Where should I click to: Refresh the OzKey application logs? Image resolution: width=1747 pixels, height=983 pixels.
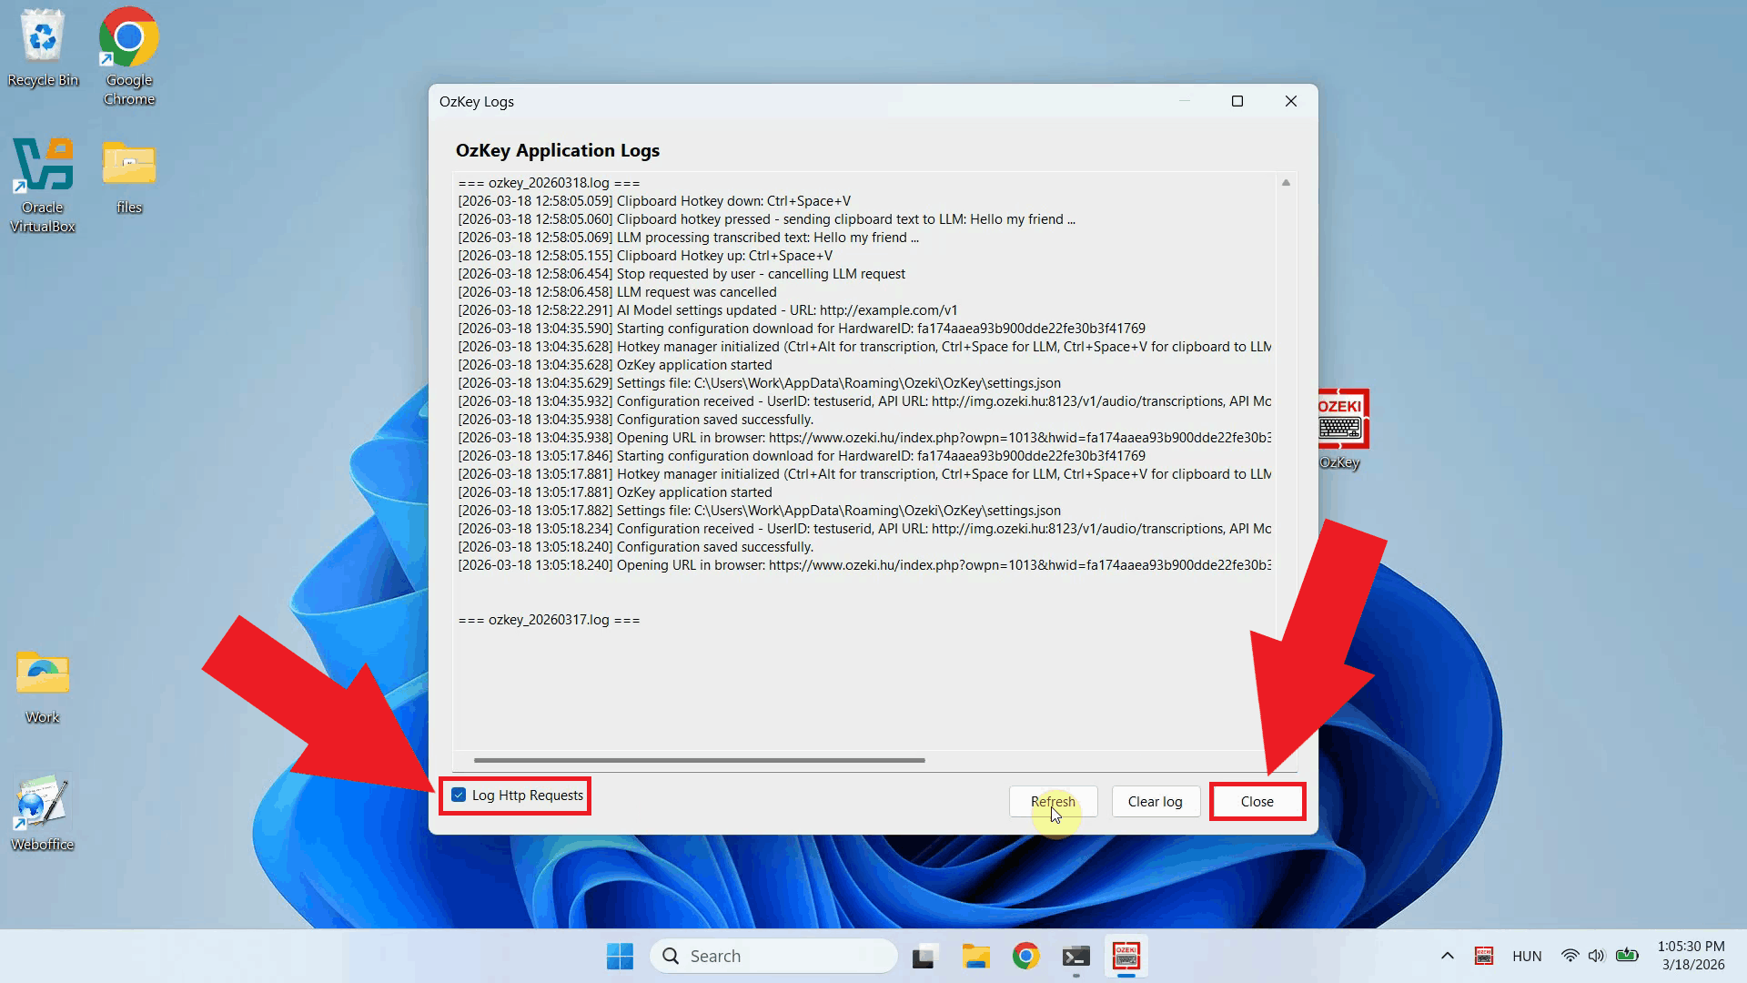tap(1053, 801)
